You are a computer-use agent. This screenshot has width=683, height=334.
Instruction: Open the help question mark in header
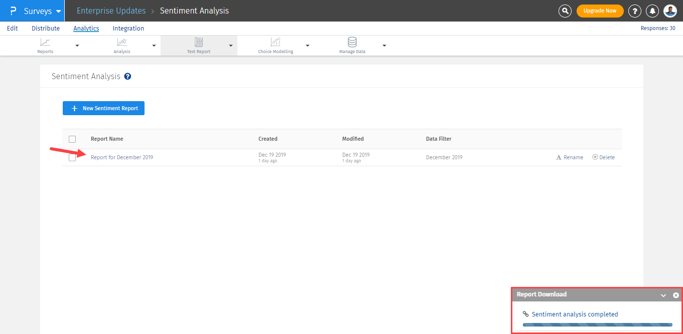(x=635, y=11)
